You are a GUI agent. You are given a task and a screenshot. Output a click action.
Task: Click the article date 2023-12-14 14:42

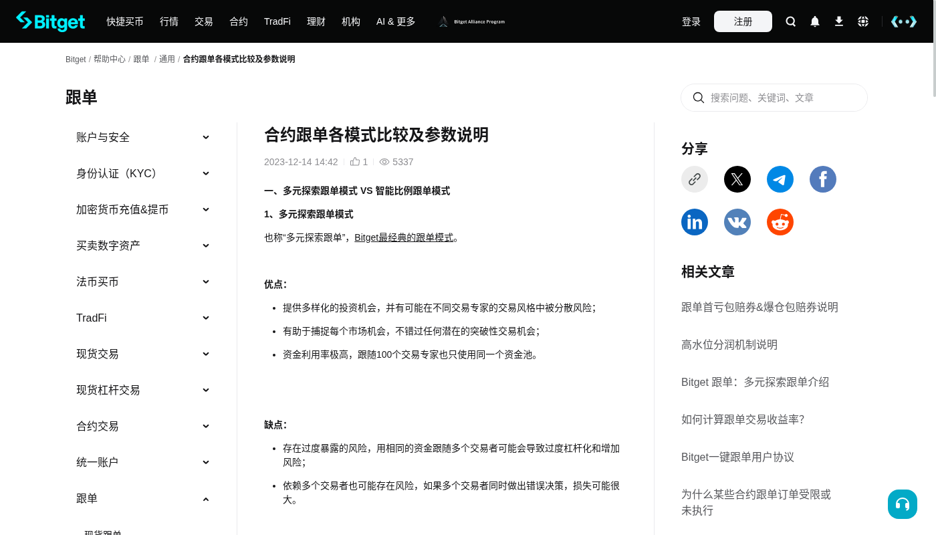pyautogui.click(x=301, y=162)
